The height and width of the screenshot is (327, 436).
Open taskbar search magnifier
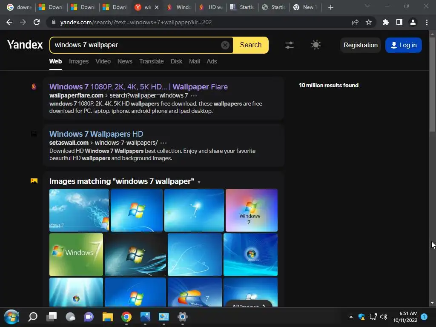(33, 317)
